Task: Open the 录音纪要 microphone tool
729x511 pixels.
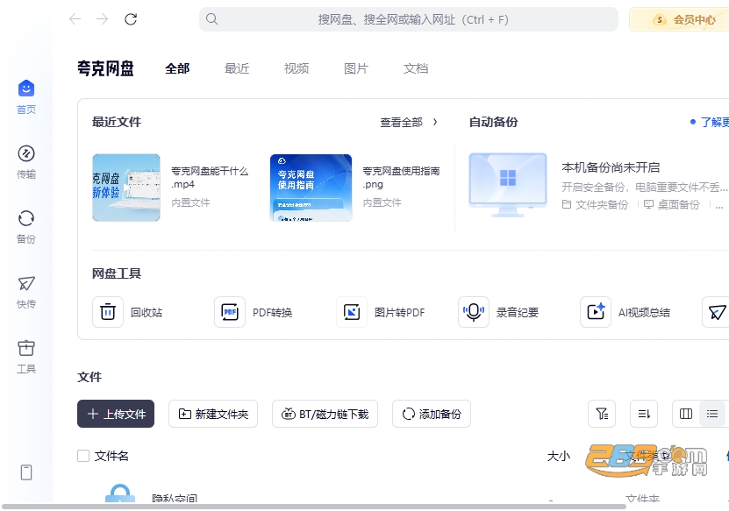Action: tap(474, 312)
